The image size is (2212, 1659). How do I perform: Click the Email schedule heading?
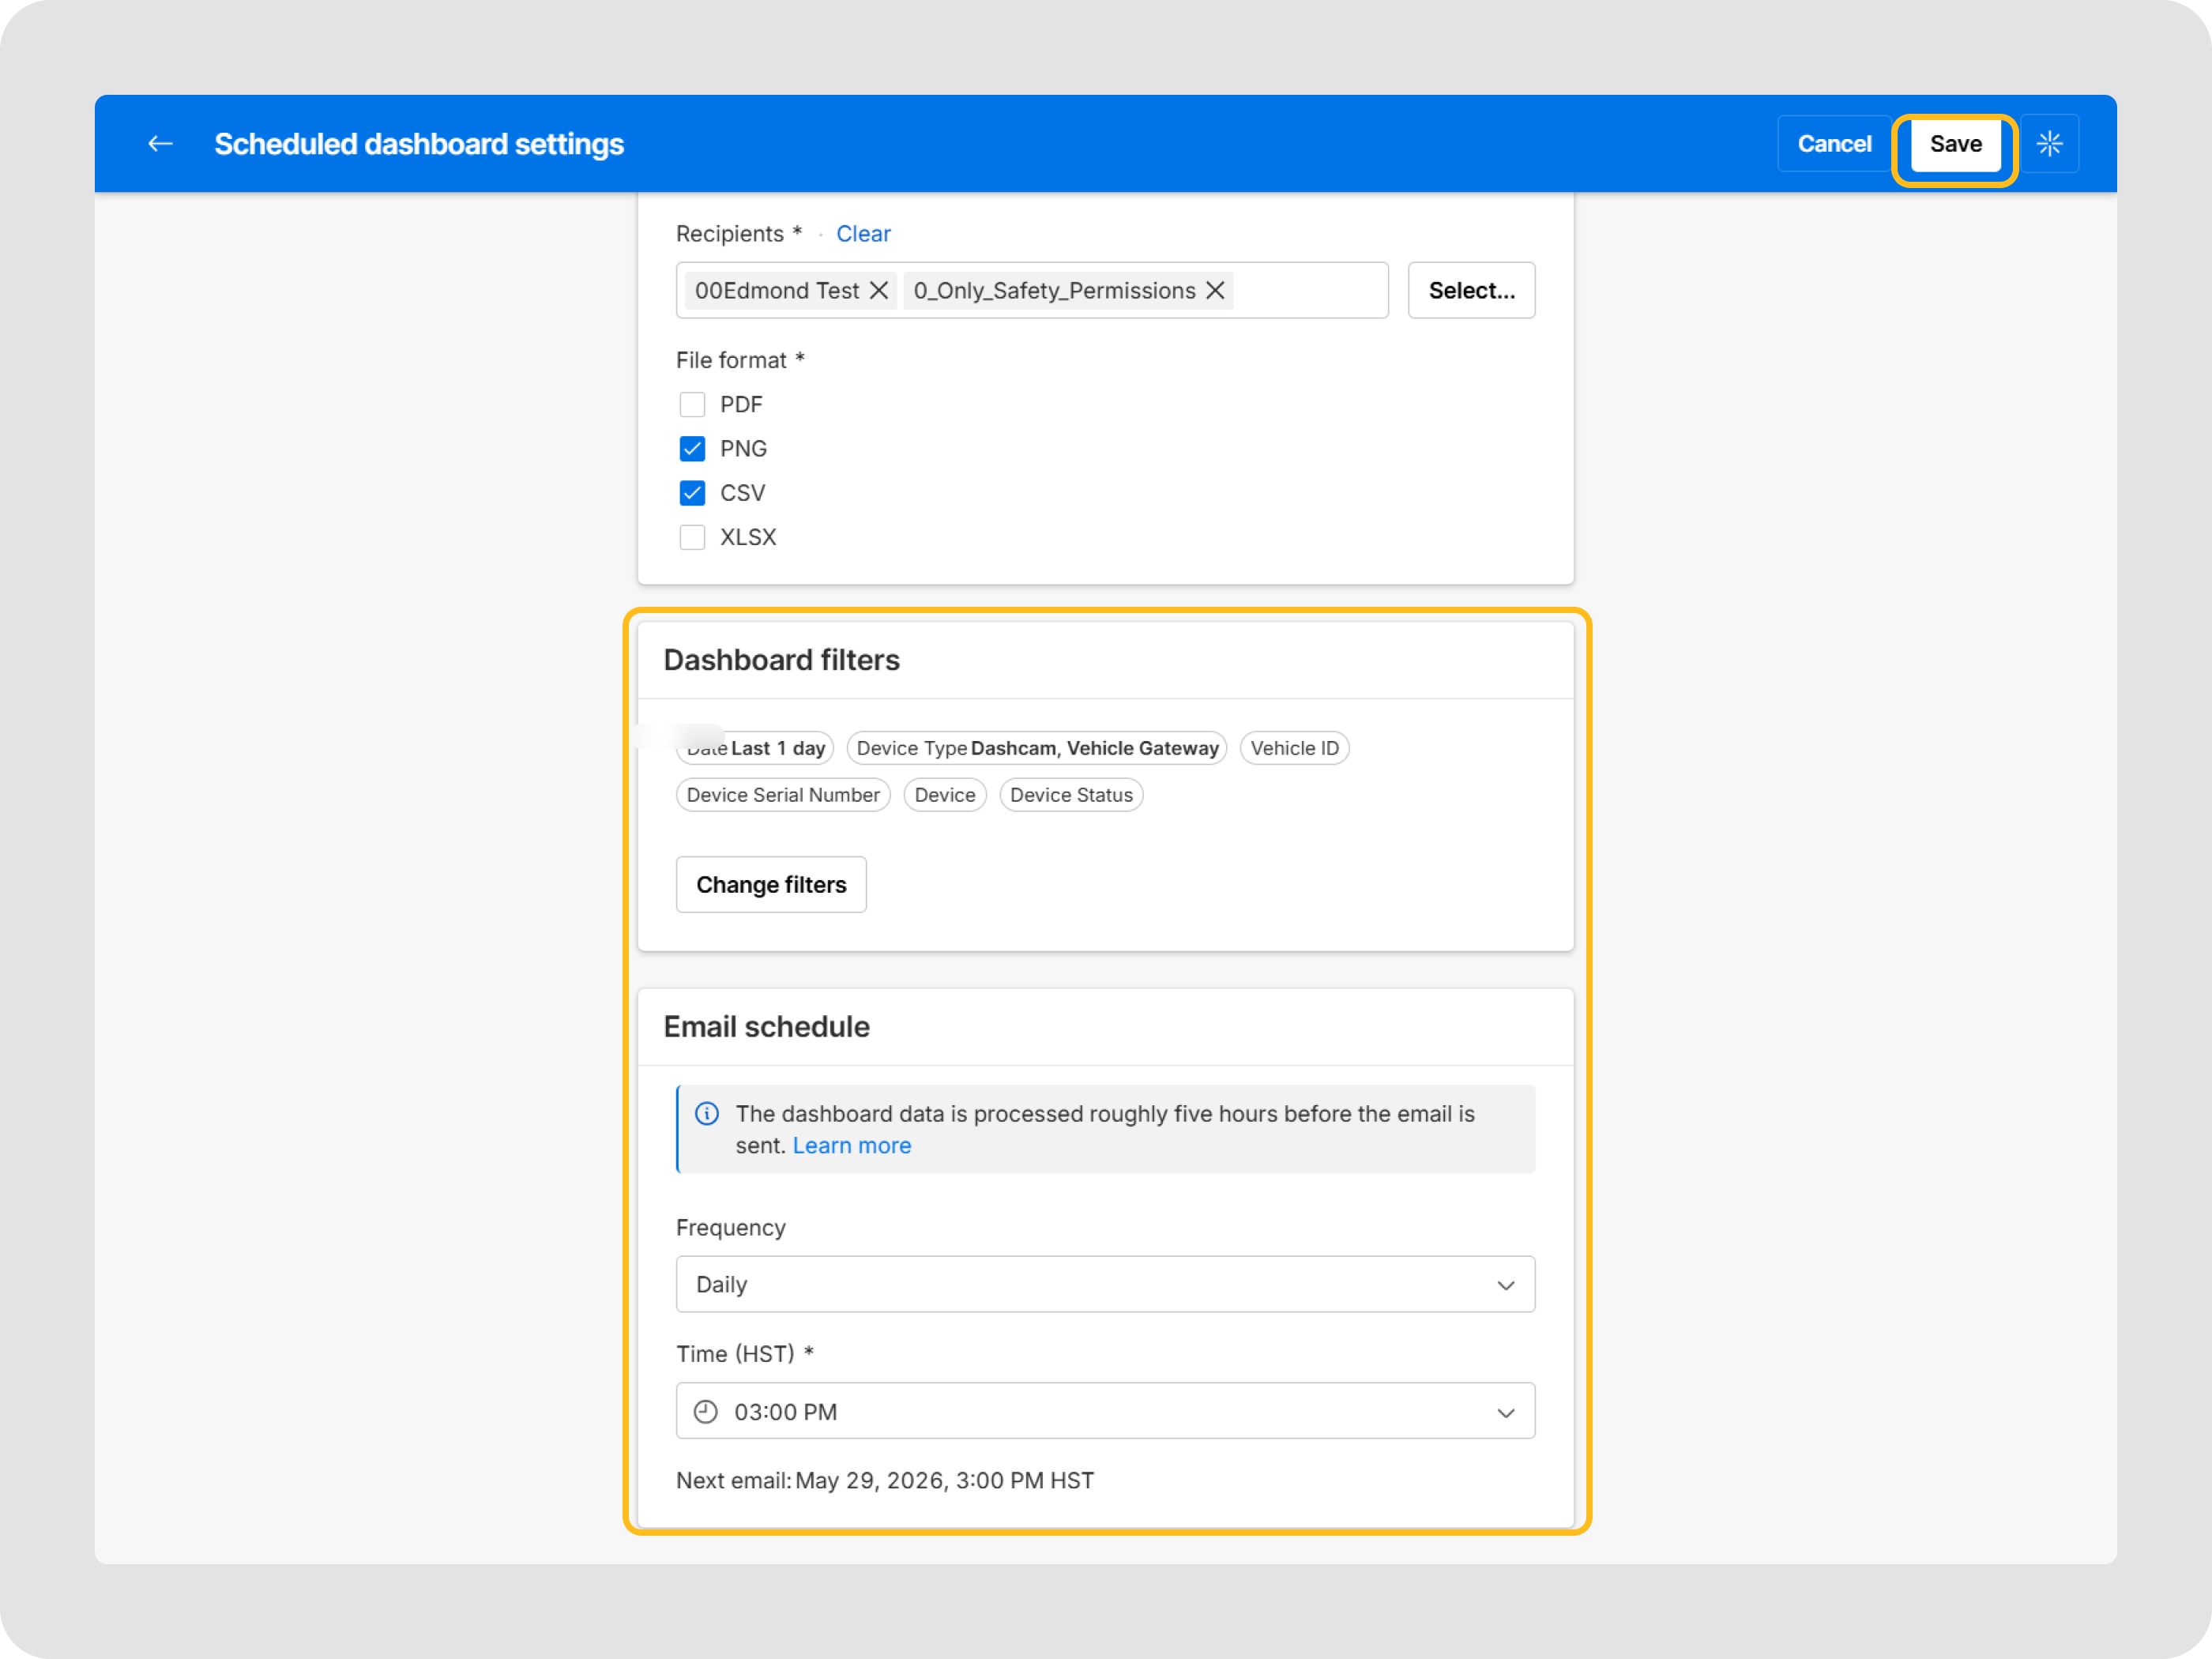point(766,1027)
